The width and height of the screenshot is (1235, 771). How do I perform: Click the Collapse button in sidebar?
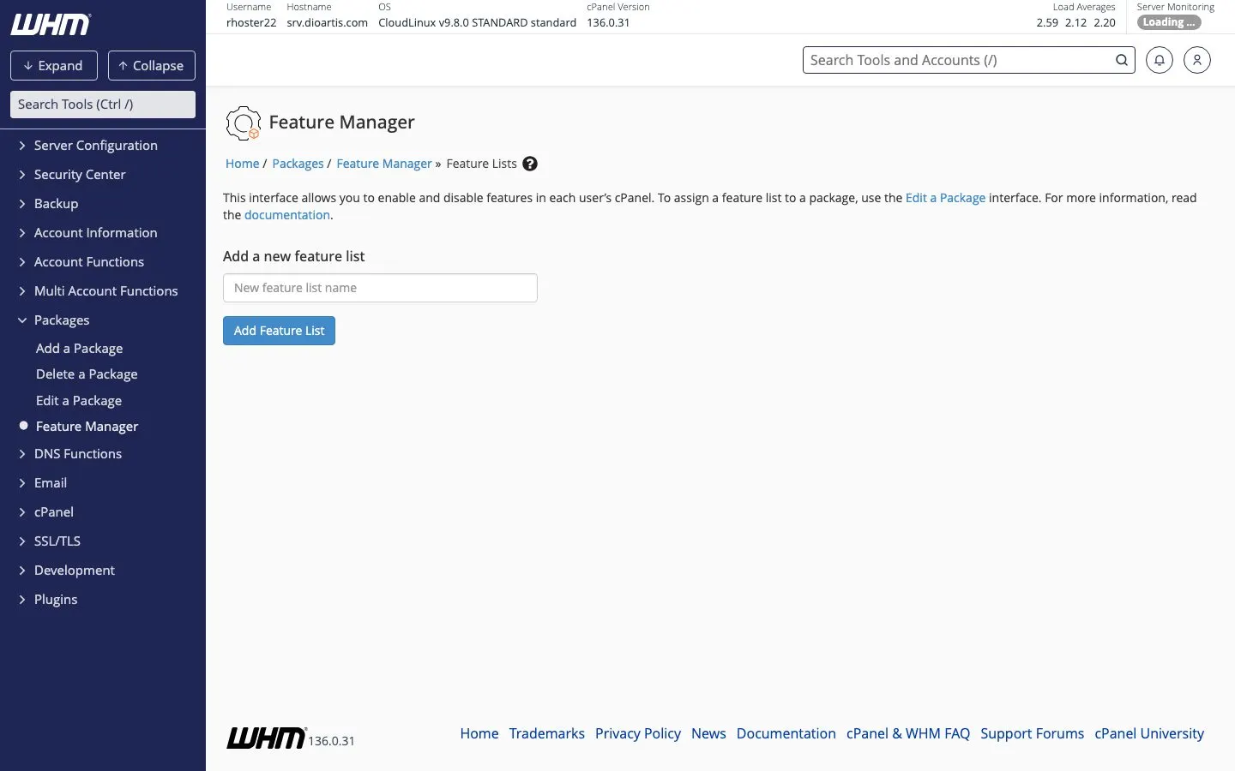click(152, 66)
